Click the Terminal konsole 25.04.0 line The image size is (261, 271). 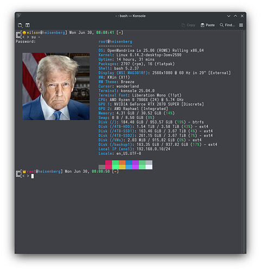click(126, 91)
